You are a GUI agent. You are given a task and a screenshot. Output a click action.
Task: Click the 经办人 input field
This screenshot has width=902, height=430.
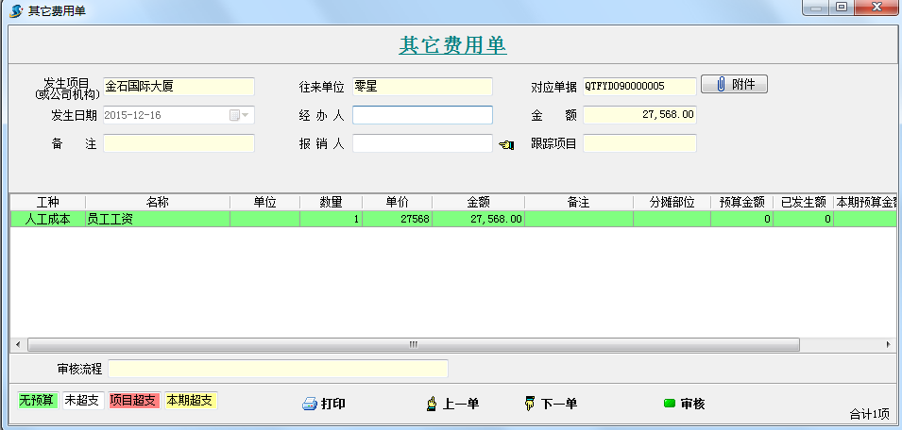[x=422, y=115]
